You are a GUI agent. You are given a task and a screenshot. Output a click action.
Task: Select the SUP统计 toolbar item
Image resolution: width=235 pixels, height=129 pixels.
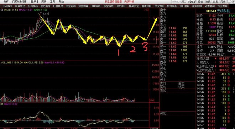(x=121, y=6)
